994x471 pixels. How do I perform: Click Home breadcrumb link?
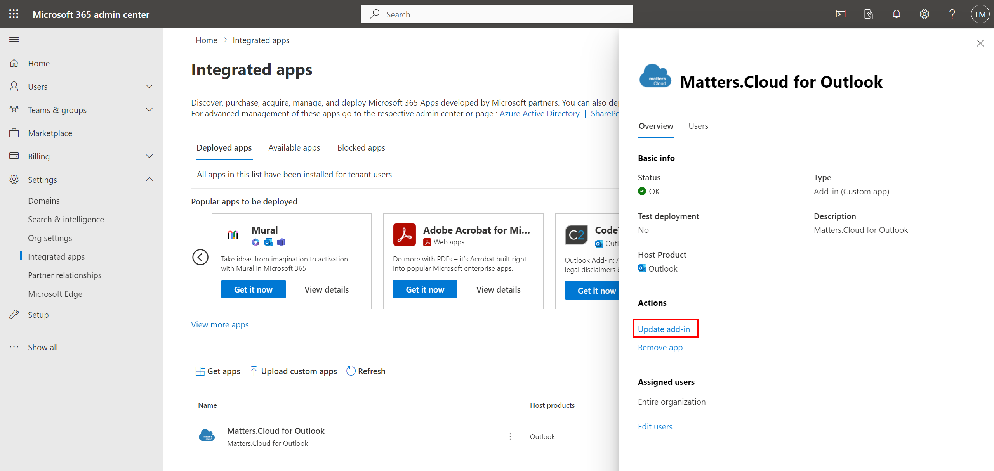(x=207, y=40)
